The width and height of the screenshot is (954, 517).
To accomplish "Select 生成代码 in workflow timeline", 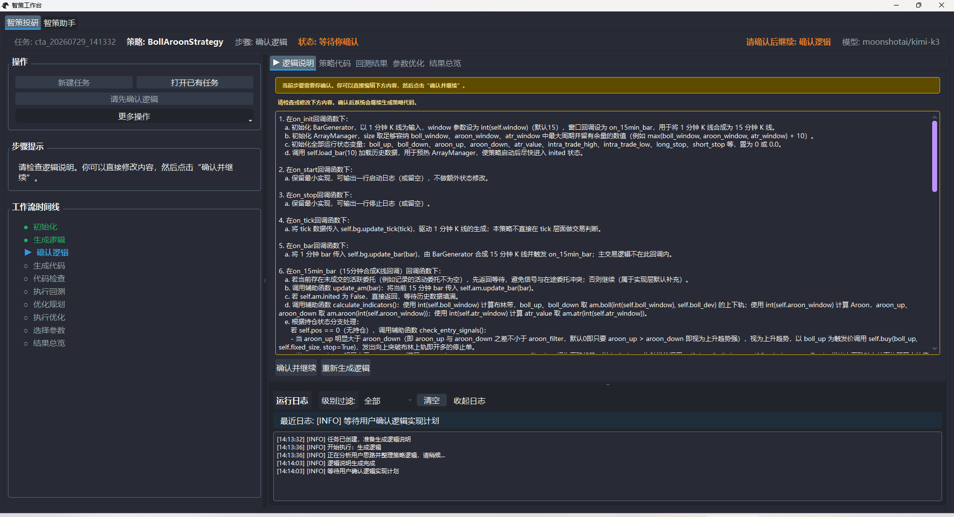I will (49, 265).
